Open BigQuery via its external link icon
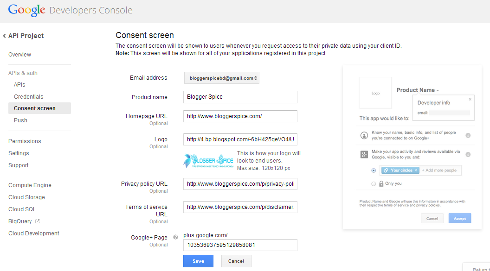The width and height of the screenshot is (490, 271). (x=38, y=221)
